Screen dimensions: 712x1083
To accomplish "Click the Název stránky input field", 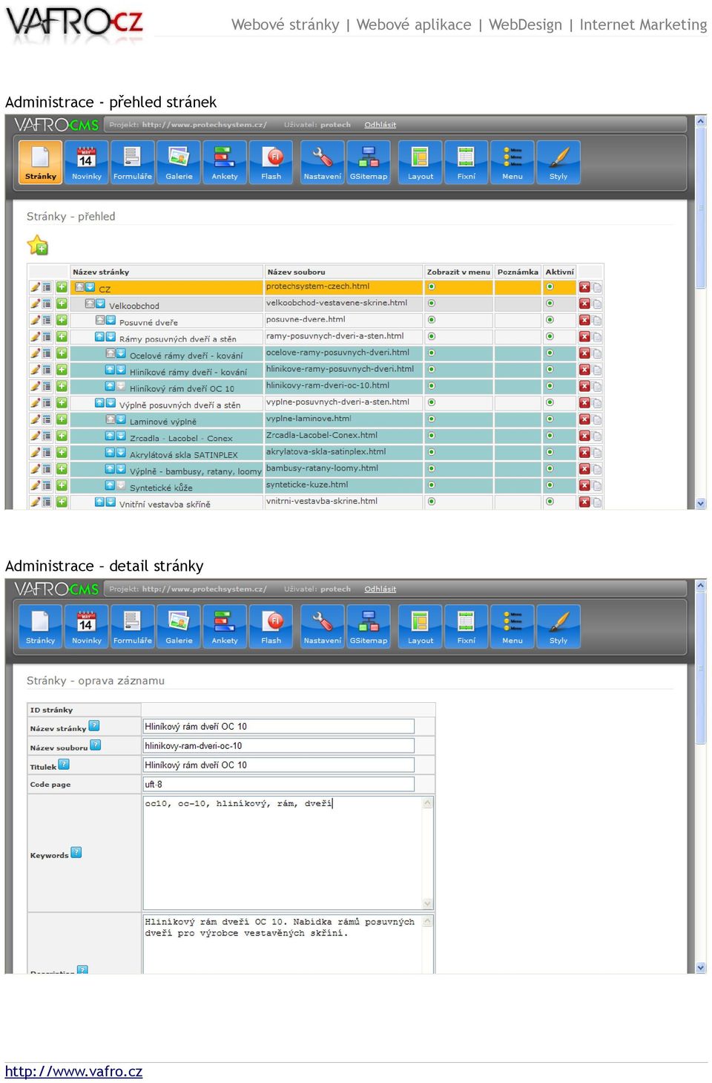I will click(279, 726).
